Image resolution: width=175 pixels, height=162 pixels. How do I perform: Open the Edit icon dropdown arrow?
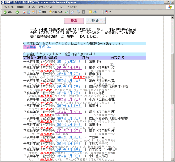87,12
